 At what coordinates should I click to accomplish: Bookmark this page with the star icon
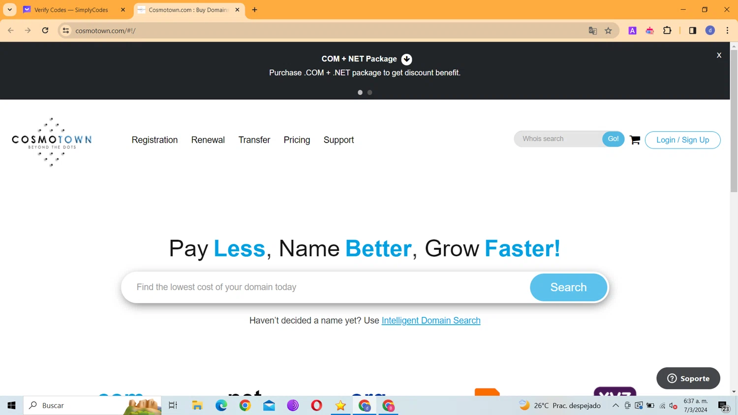pyautogui.click(x=609, y=30)
